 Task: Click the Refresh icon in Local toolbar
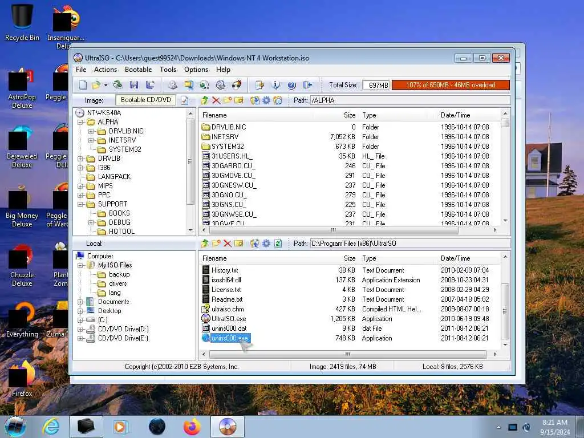click(x=278, y=244)
